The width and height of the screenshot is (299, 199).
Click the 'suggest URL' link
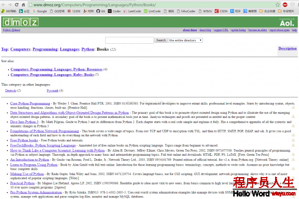click(221, 30)
